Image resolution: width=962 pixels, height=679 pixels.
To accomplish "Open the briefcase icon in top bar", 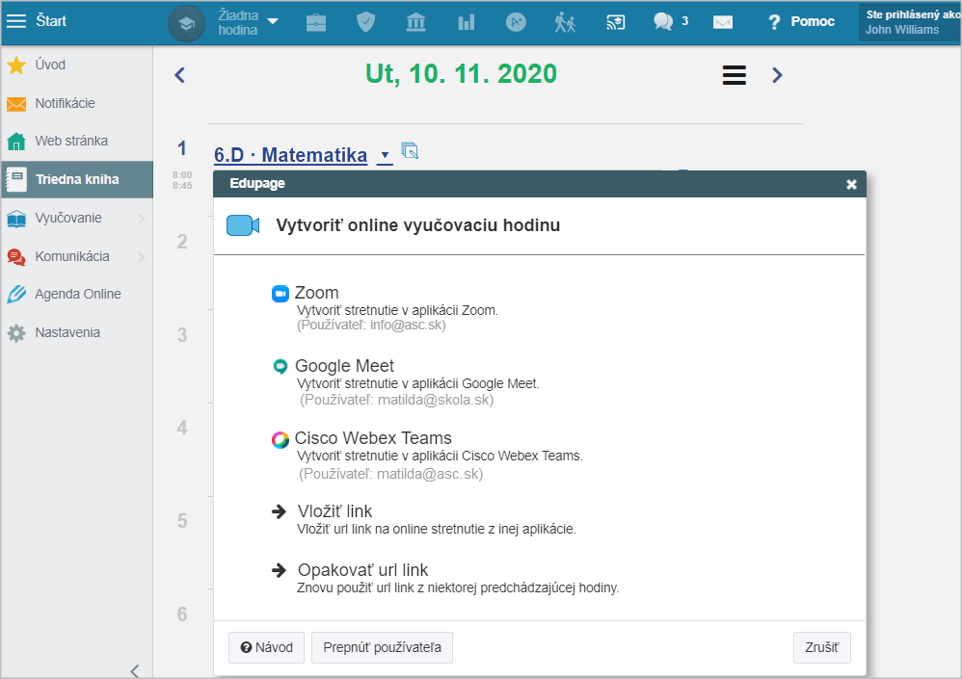I will tap(316, 23).
